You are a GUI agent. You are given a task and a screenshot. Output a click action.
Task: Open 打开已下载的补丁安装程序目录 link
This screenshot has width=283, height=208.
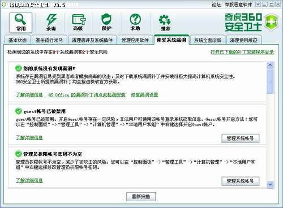(x=242, y=52)
